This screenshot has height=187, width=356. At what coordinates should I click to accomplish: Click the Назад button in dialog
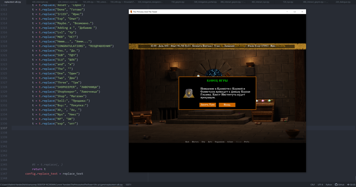[x=227, y=105]
